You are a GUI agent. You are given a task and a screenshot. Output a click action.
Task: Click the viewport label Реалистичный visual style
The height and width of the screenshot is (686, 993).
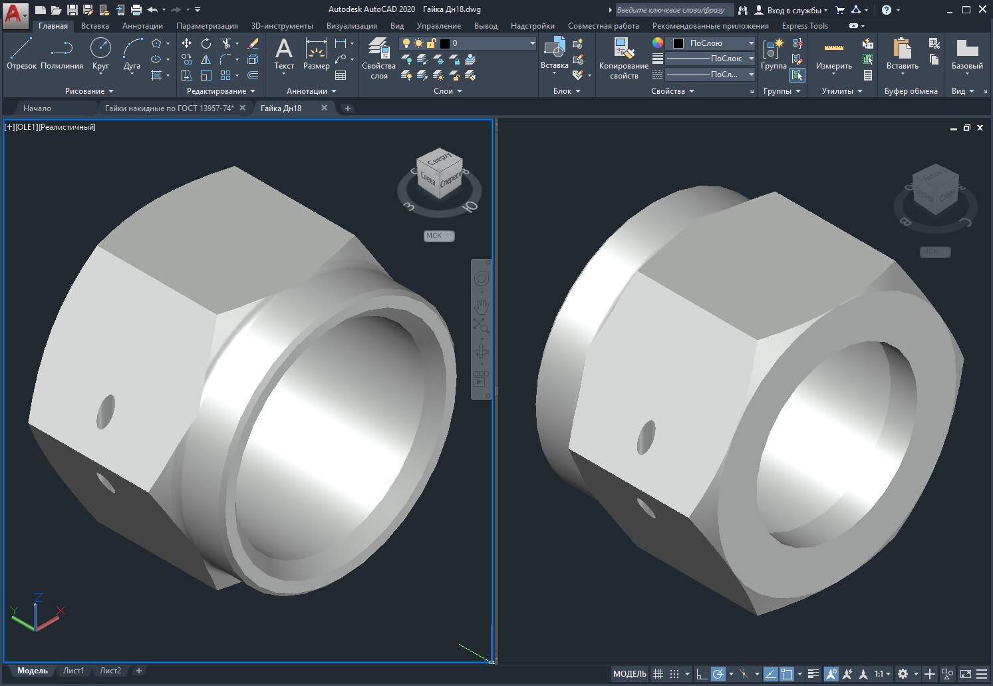click(67, 127)
